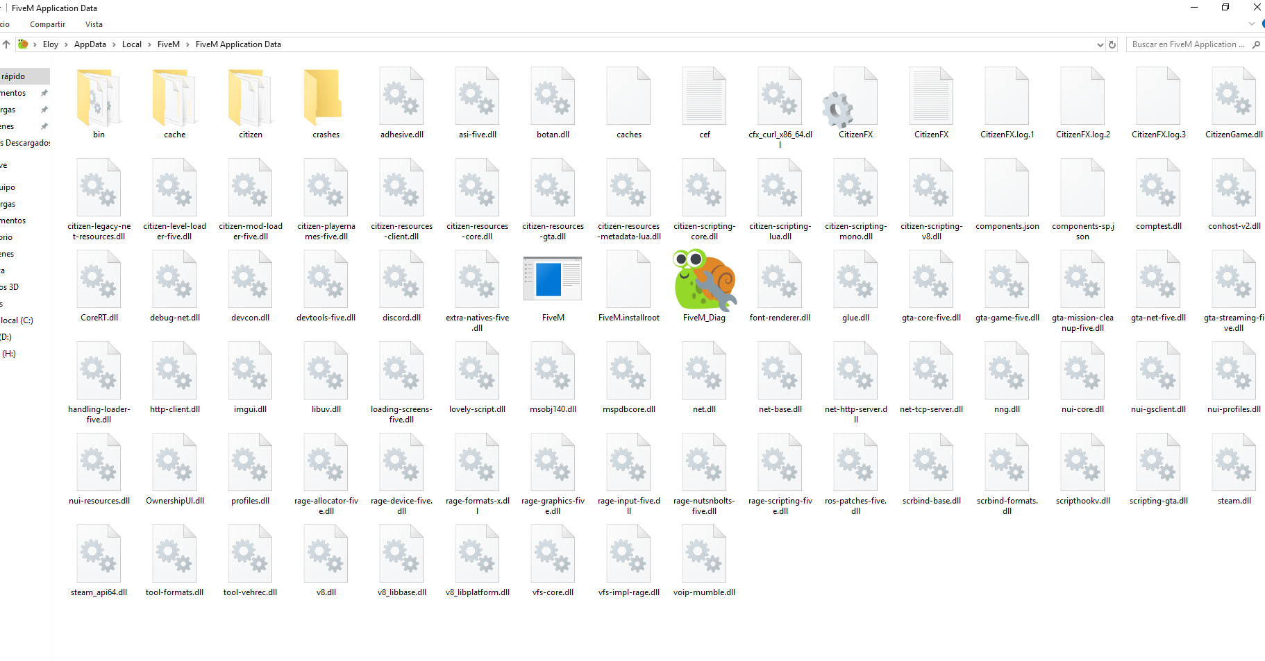Expand the chevron after Eloy breadcrumb

pos(66,44)
